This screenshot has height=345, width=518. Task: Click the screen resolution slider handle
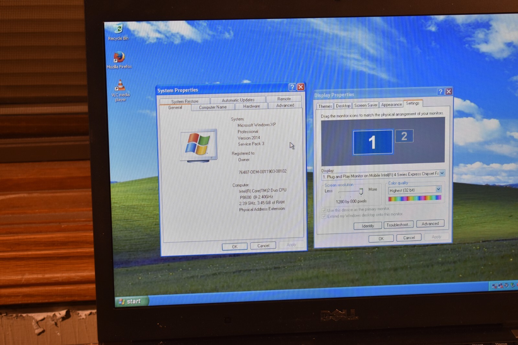[x=361, y=191]
